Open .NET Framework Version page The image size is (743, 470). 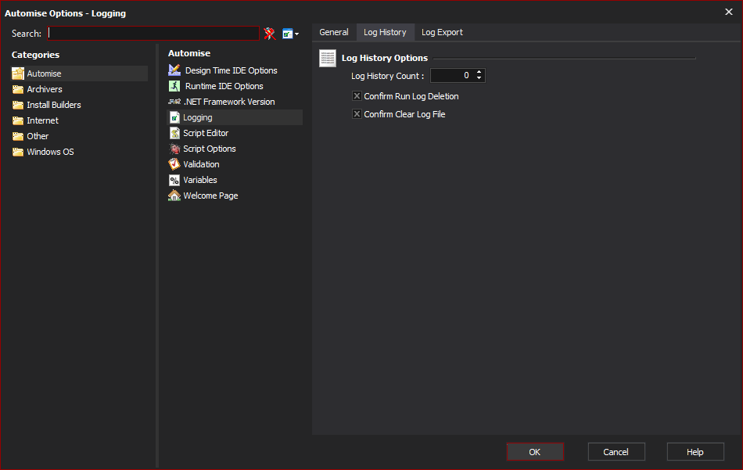pyautogui.click(x=229, y=102)
